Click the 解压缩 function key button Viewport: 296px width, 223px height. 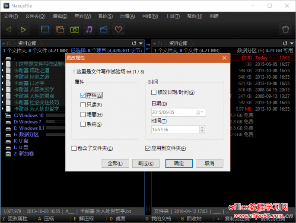click(x=84, y=219)
